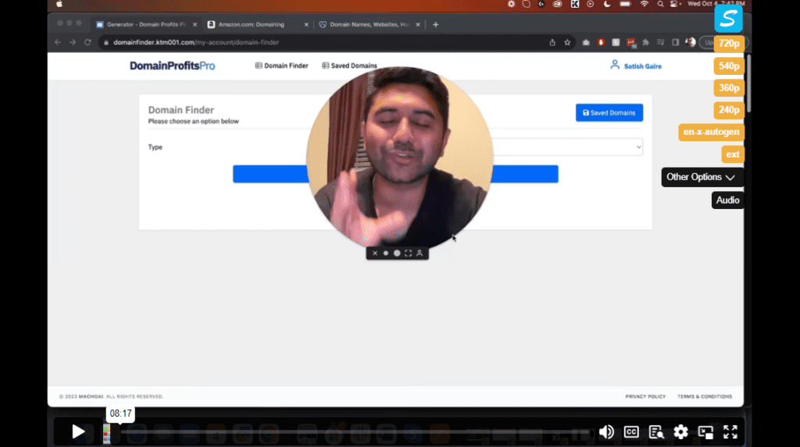Toggle Do Not Disturb moon icon
The height and width of the screenshot is (447, 800).
click(x=606, y=4)
